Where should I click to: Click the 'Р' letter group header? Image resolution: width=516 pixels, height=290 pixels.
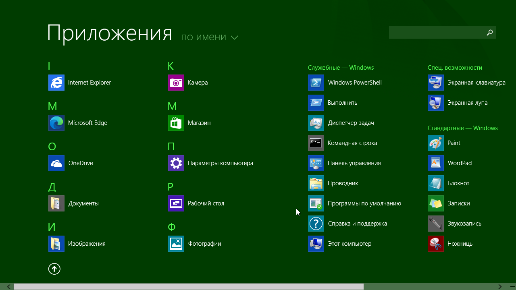pyautogui.click(x=171, y=187)
